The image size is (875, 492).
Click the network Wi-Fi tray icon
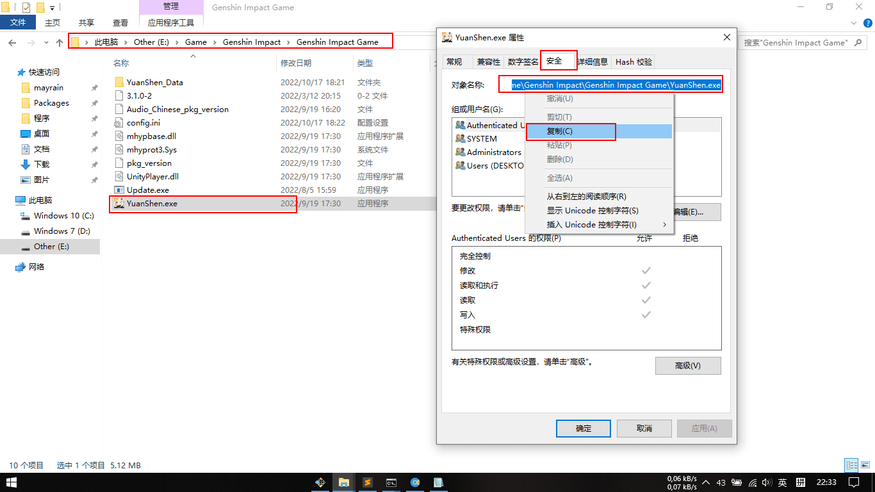(753, 482)
